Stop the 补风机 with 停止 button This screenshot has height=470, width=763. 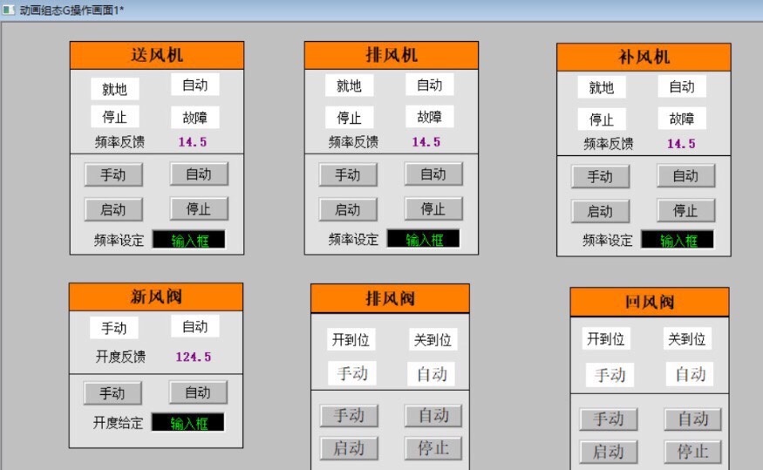685,210
